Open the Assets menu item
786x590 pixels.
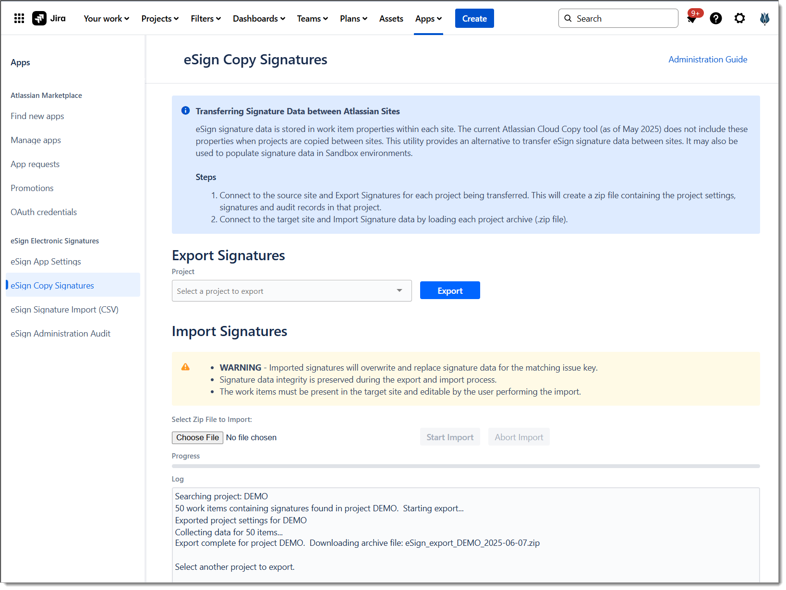click(391, 19)
